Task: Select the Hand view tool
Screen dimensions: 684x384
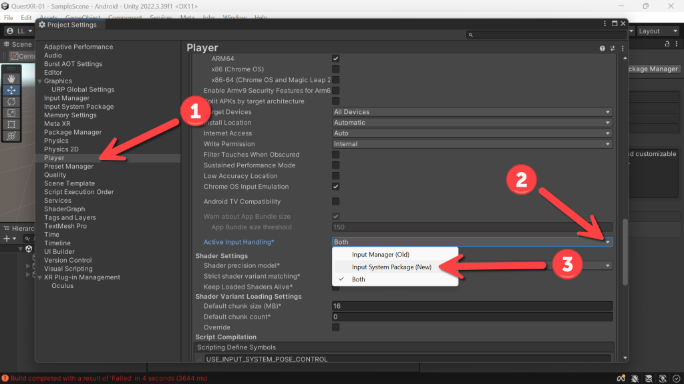Action: (11, 79)
